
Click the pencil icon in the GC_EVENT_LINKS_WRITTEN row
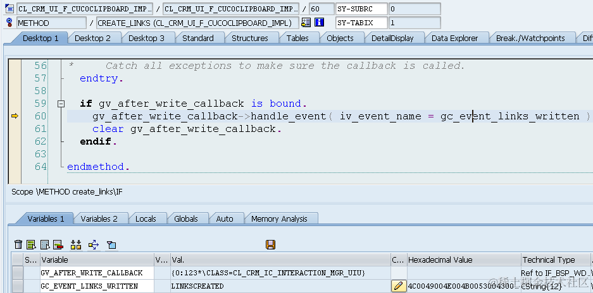point(397,286)
